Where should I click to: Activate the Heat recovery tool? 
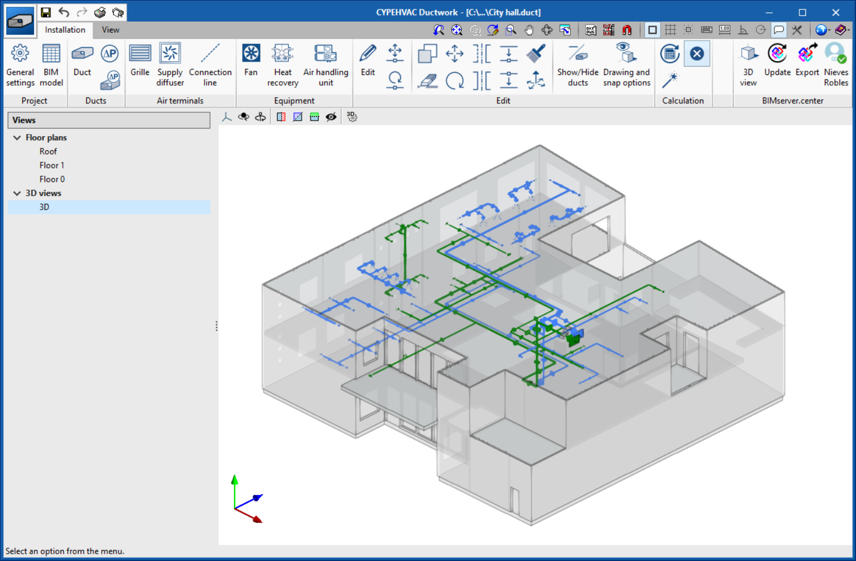tap(282, 64)
